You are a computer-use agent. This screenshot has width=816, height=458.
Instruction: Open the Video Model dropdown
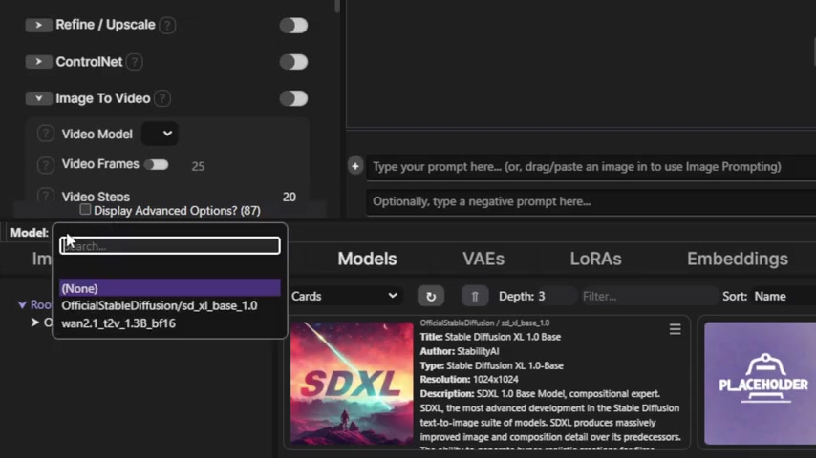(x=160, y=134)
